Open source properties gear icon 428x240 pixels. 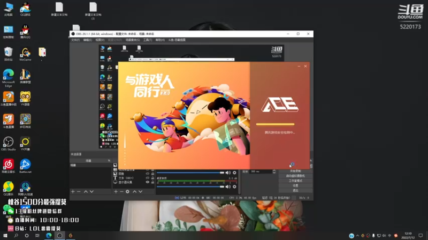point(127,191)
